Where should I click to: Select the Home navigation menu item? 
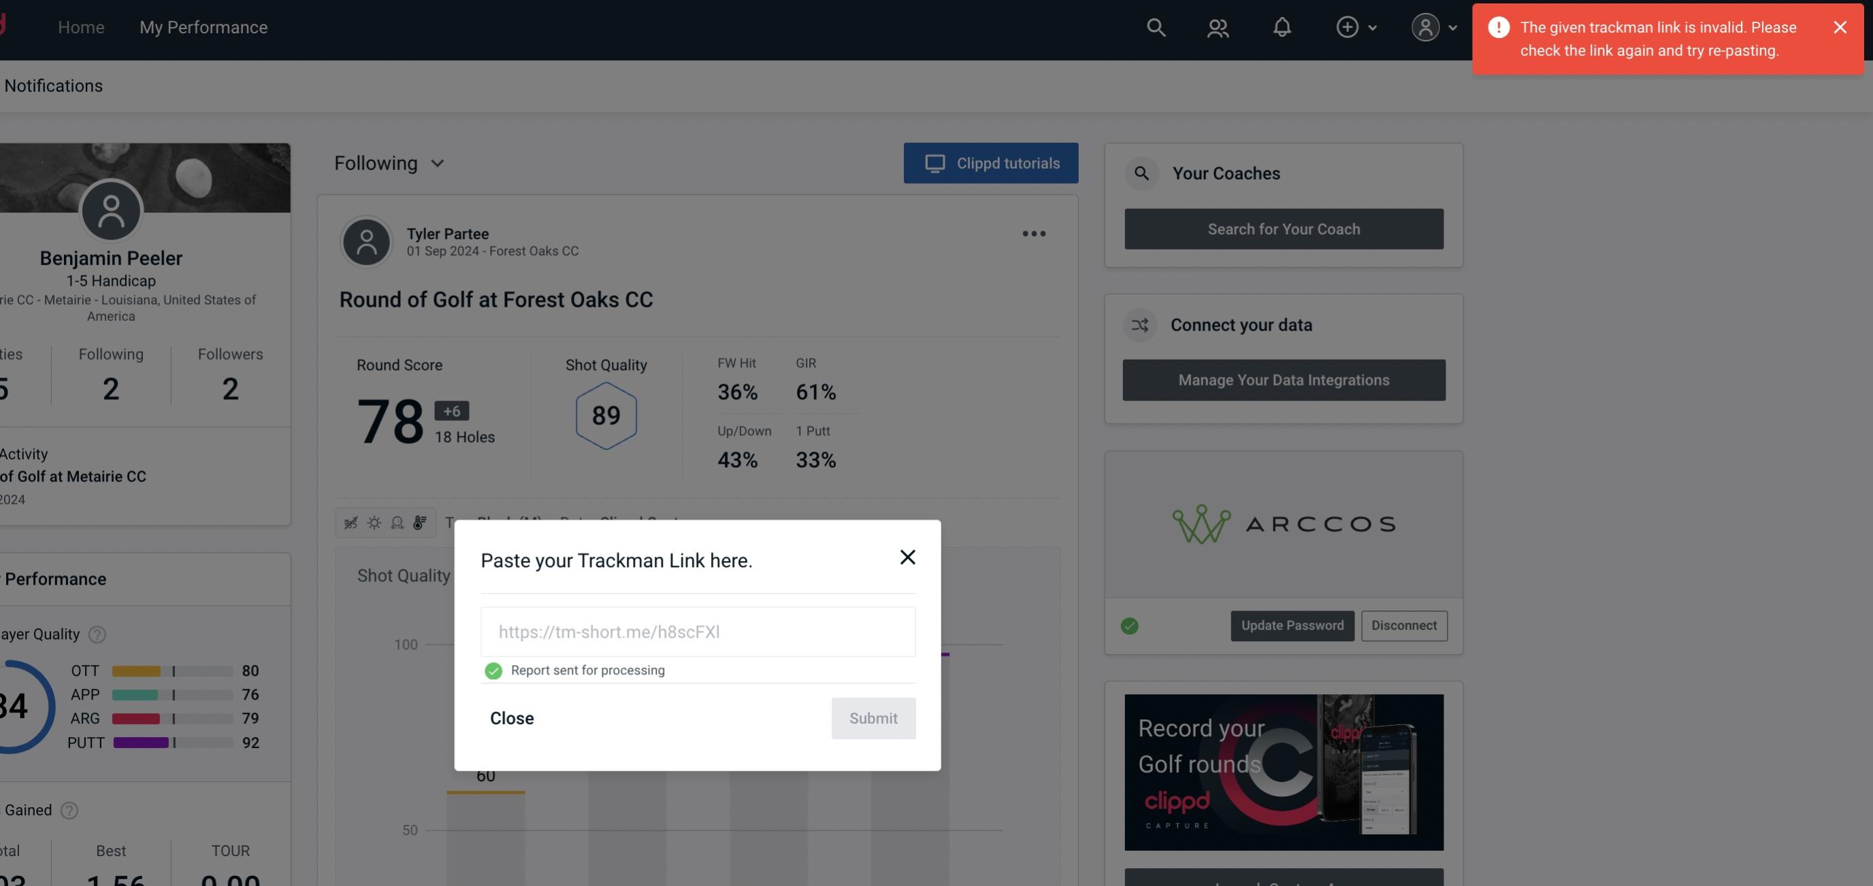[81, 25]
